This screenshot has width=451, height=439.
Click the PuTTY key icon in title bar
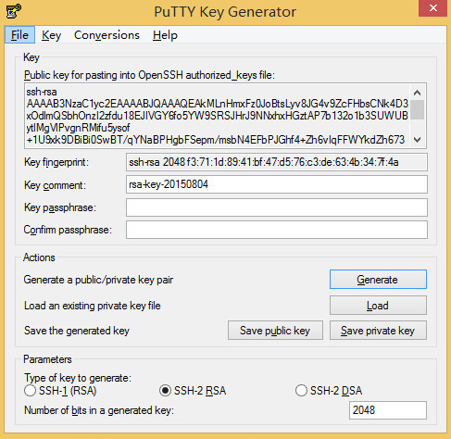pyautogui.click(x=14, y=11)
